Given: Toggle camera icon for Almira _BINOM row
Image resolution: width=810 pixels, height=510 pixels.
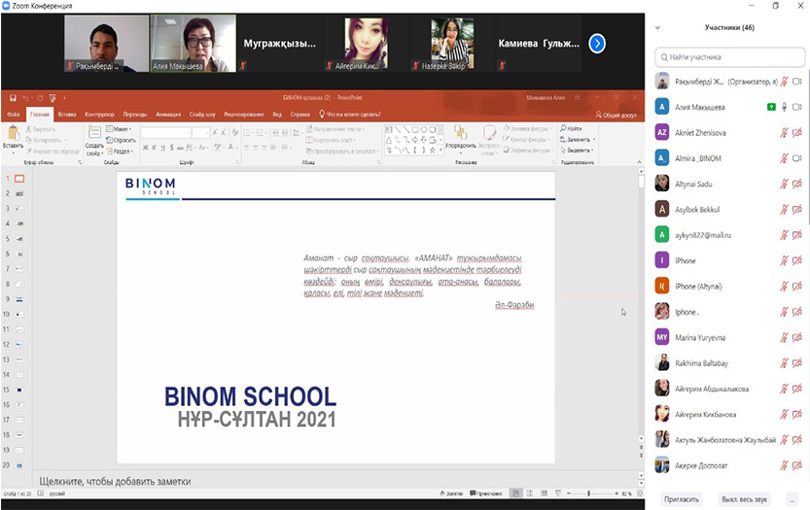Looking at the screenshot, I should point(797,158).
